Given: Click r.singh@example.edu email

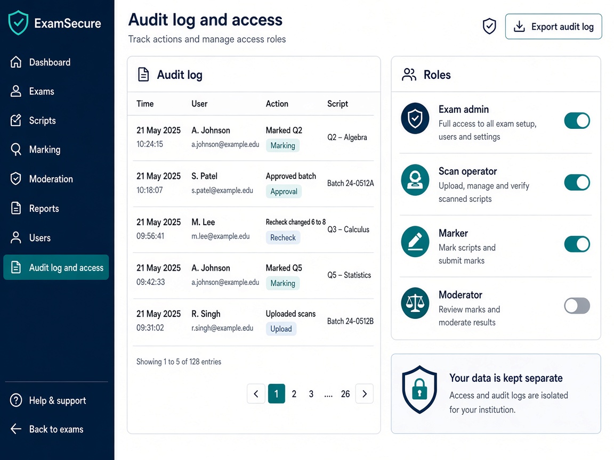Looking at the screenshot, I should tap(222, 328).
